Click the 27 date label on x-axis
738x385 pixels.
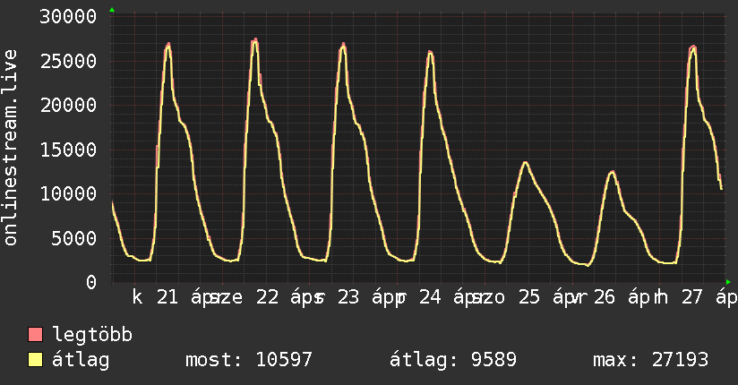pos(692,297)
